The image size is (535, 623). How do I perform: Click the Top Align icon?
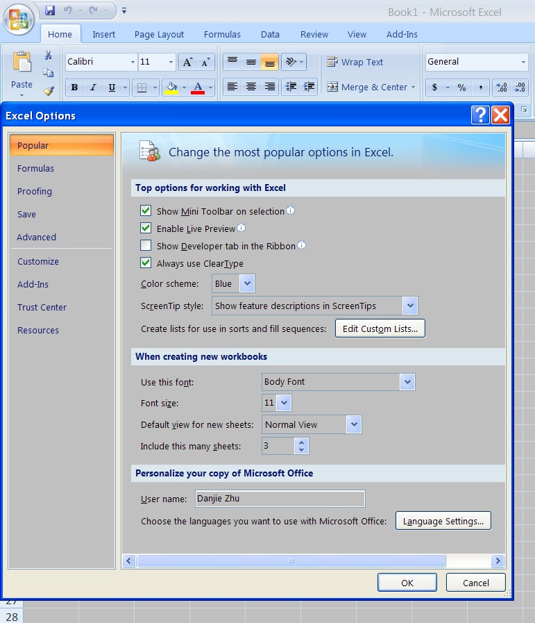click(x=232, y=62)
